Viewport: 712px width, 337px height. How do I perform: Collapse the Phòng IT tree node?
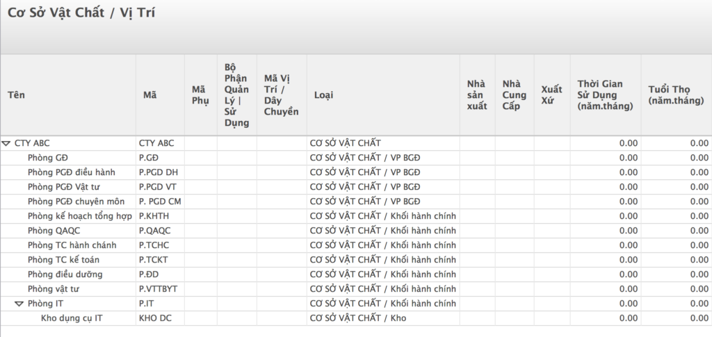click(19, 304)
